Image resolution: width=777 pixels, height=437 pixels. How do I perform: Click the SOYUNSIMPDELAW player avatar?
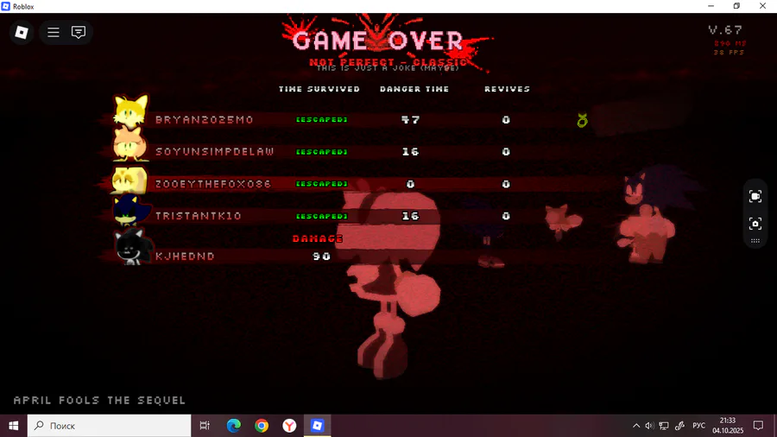click(x=129, y=144)
